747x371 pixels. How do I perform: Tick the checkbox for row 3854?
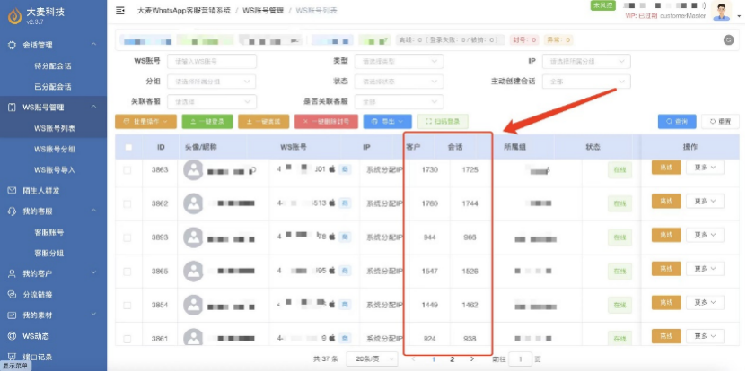pos(127,305)
